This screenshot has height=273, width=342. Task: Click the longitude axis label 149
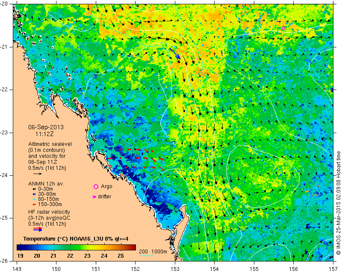(x=17, y=269)
